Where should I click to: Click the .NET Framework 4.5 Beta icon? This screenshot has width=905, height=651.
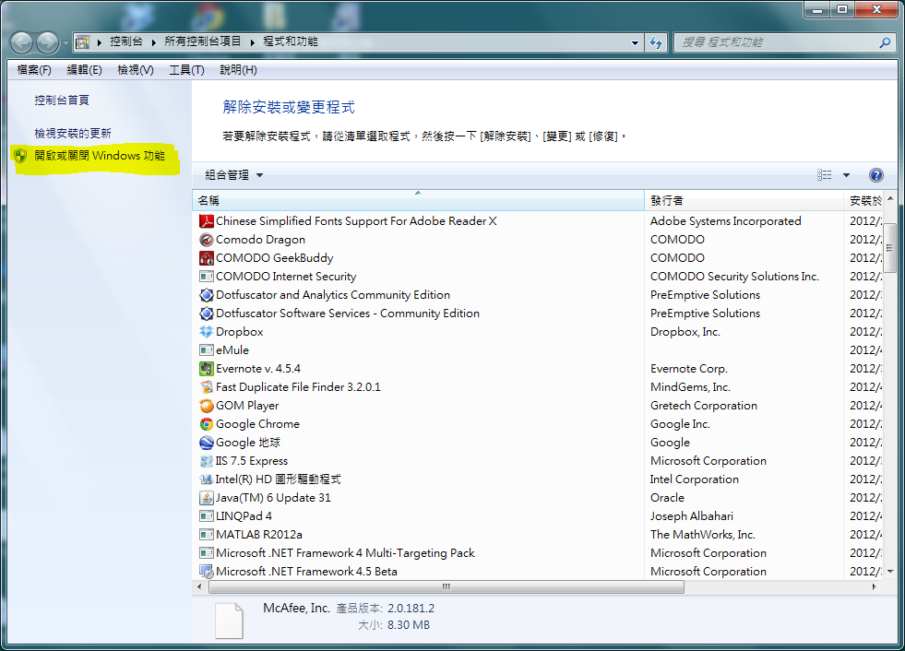point(206,572)
